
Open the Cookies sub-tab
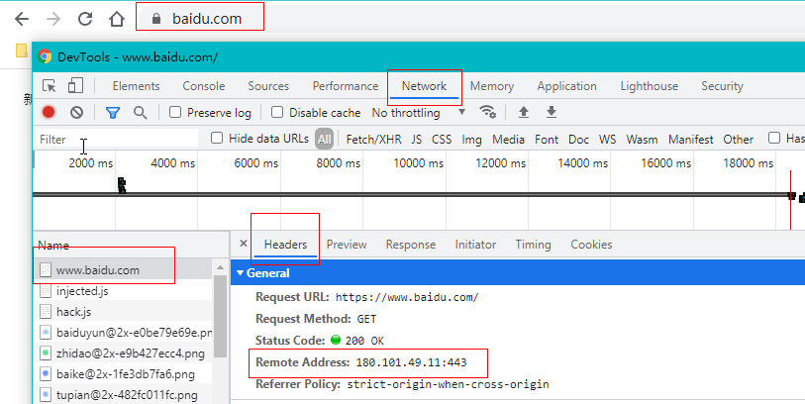tap(591, 245)
